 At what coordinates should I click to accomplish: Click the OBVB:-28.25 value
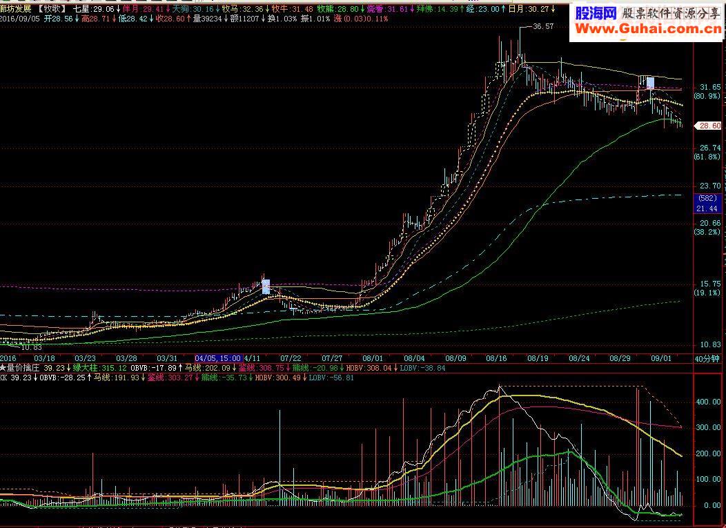[62, 378]
